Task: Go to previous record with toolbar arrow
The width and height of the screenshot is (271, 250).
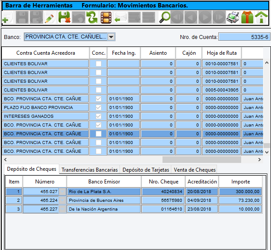Action: click(191, 17)
